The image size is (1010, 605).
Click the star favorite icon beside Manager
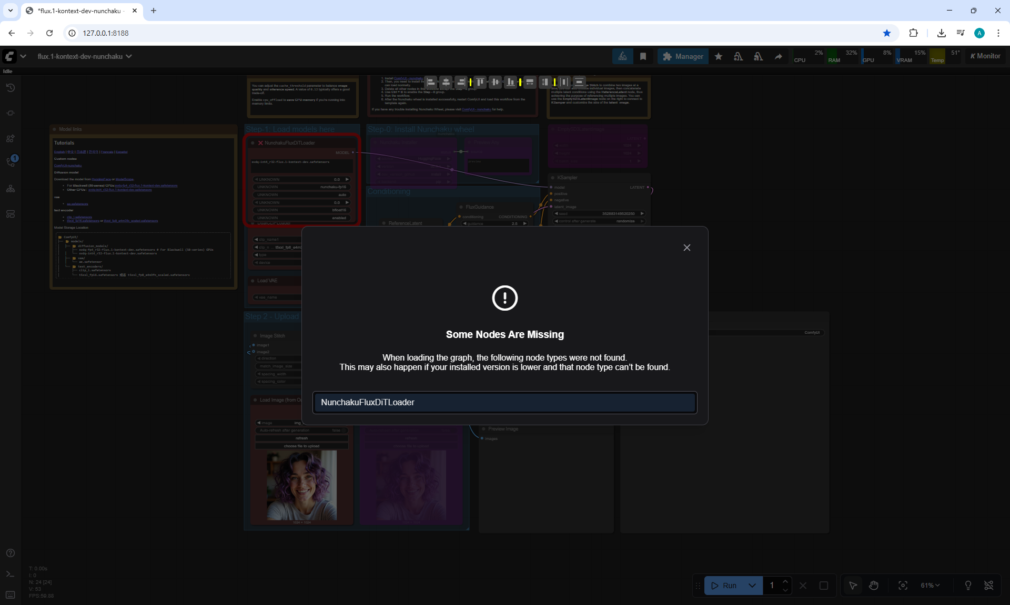(x=718, y=56)
